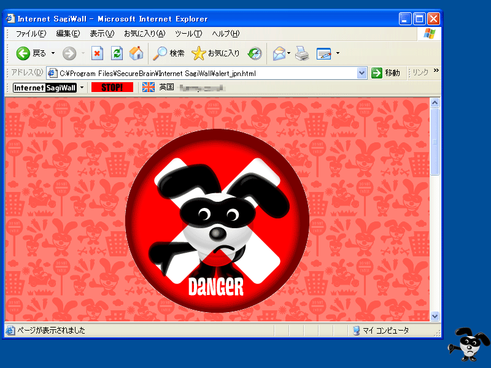Open the ファイル(F) menu
Image resolution: width=491 pixels, height=368 pixels.
[31, 34]
